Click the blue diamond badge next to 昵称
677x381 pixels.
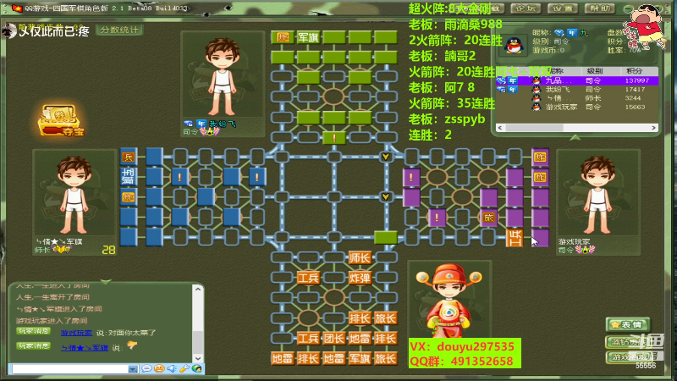click(559, 33)
